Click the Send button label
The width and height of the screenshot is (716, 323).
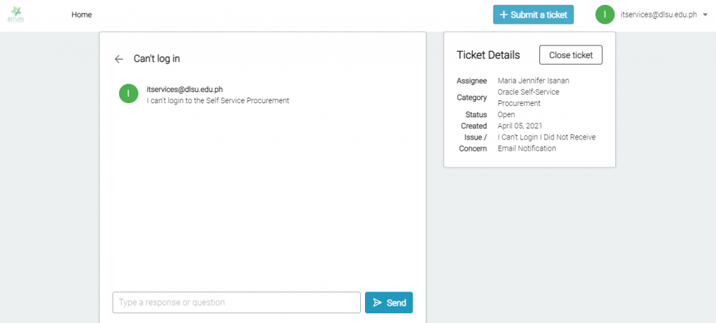(396, 303)
